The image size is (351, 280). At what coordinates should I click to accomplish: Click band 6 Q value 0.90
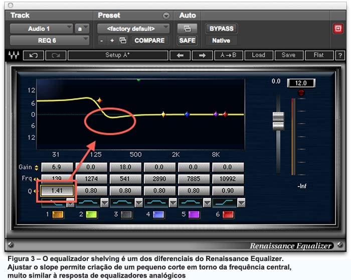tap(228, 190)
